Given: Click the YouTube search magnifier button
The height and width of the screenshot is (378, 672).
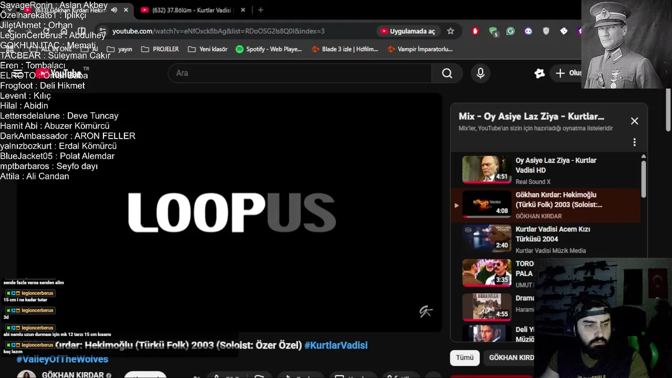Looking at the screenshot, I should [x=447, y=73].
